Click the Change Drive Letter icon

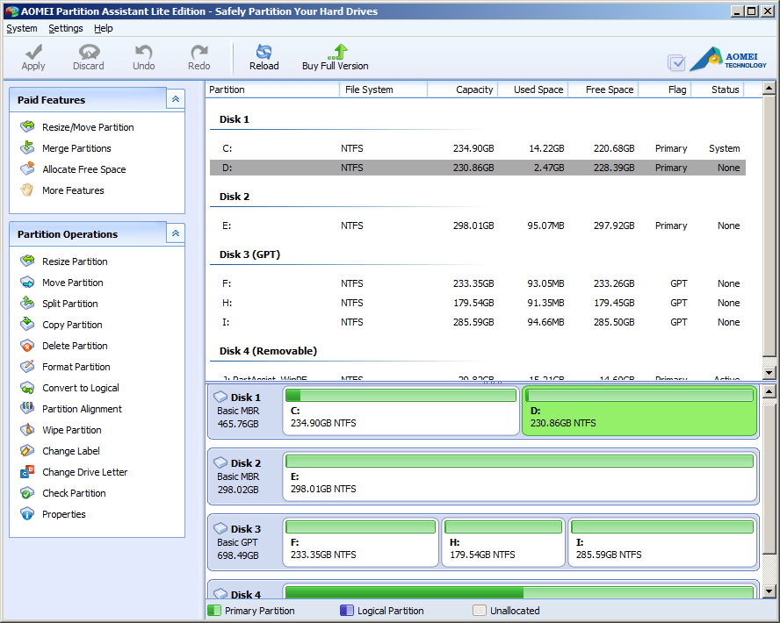pos(27,471)
